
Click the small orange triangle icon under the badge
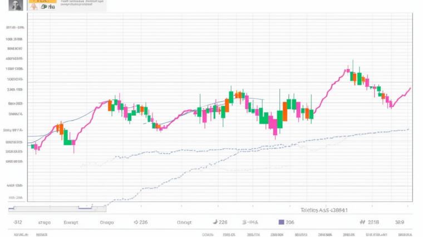pyautogui.click(x=35, y=8)
